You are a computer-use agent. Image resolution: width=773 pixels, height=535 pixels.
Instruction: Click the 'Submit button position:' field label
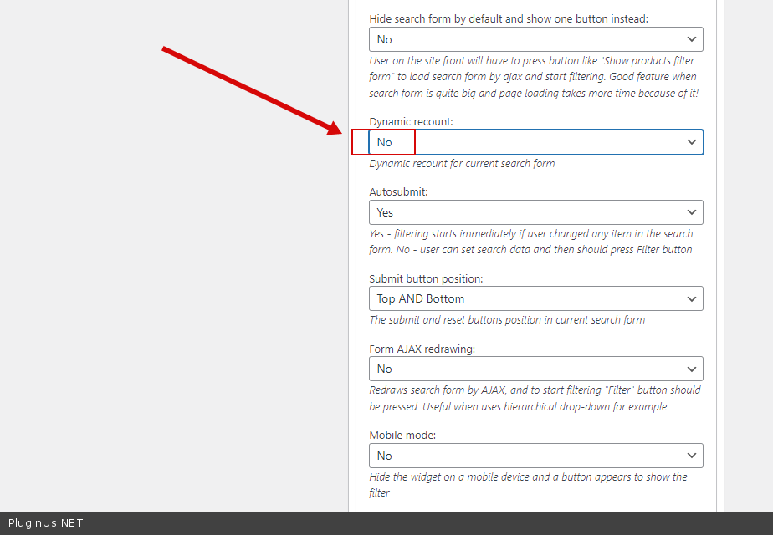pos(426,279)
